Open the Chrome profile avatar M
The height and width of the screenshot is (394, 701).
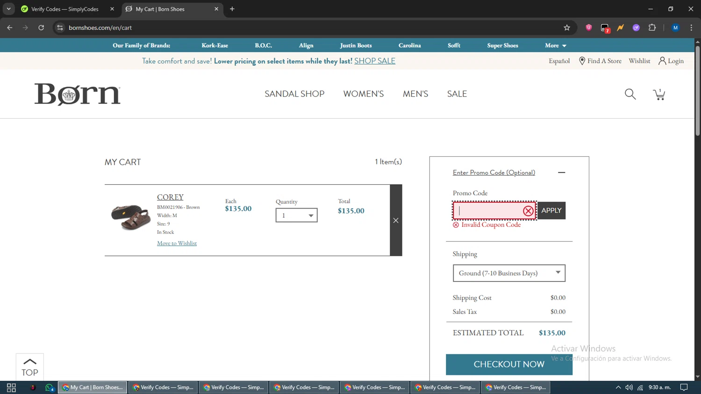(675, 28)
